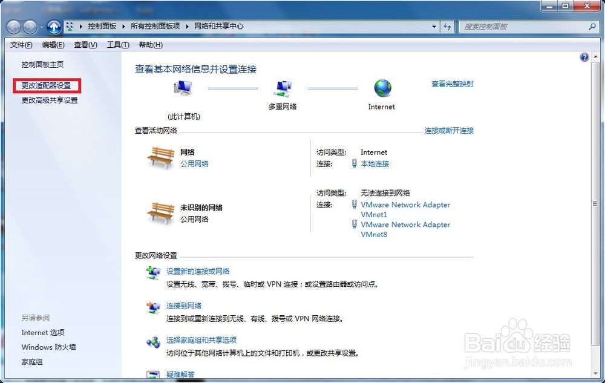The image size is (605, 383).
Task: Select the 此计算机 desktop computer icon
Action: click(x=183, y=87)
